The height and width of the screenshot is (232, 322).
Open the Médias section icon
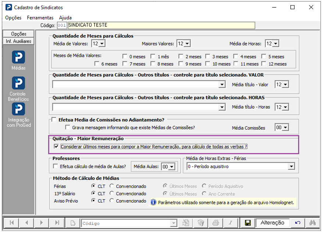point(18,57)
